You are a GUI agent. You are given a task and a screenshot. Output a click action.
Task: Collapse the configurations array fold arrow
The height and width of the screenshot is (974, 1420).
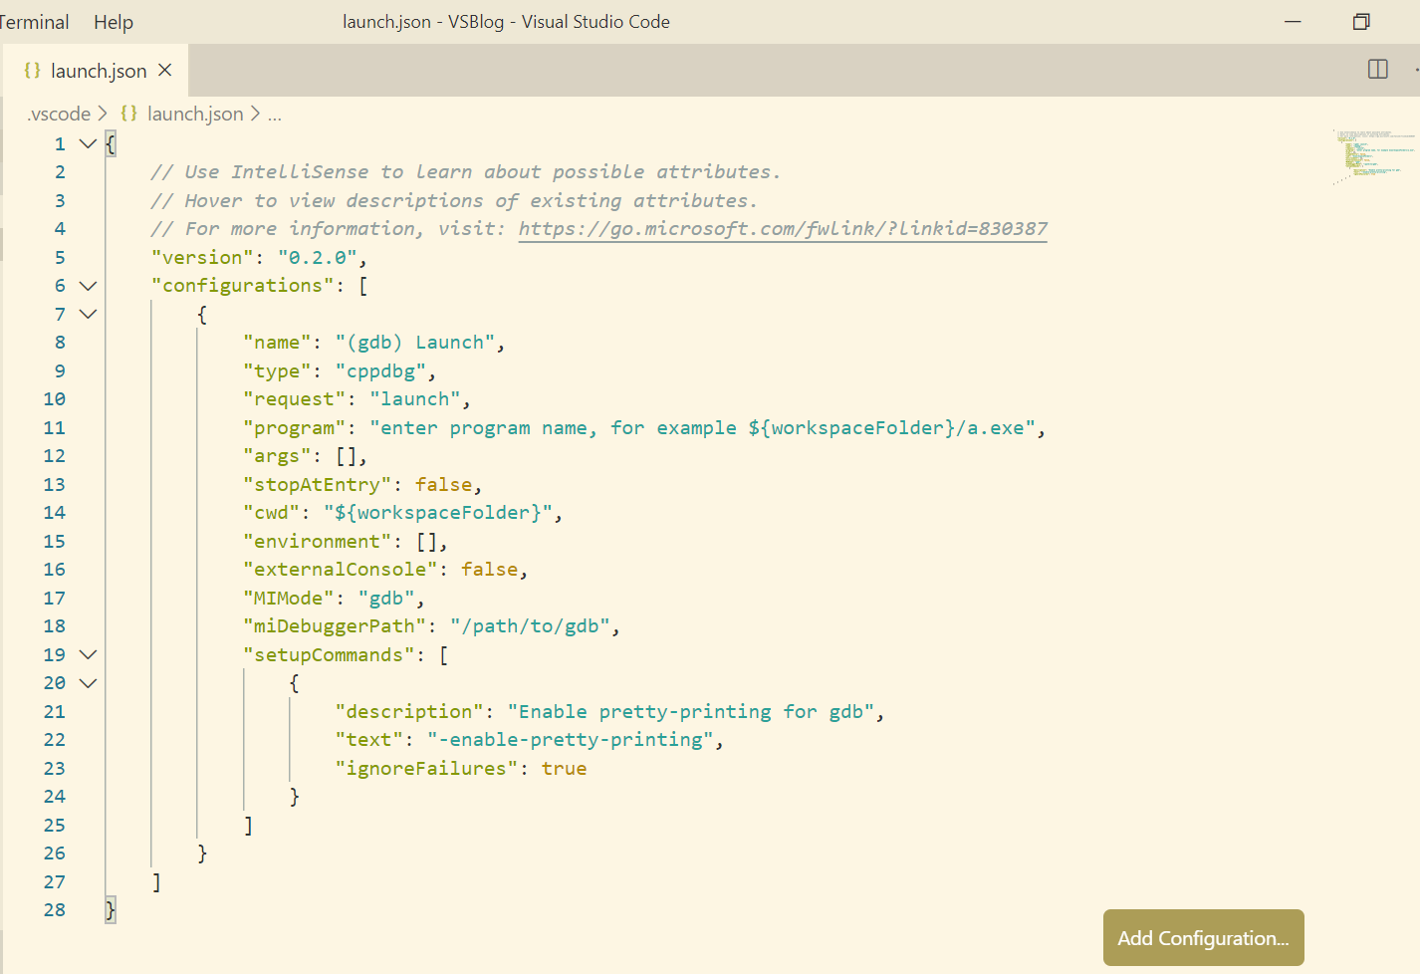click(x=88, y=286)
